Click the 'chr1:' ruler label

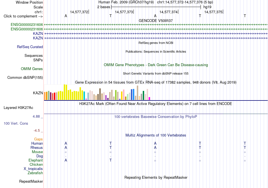coord(39,12)
